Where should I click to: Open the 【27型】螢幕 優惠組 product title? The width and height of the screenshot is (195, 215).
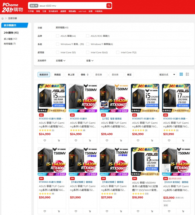(111, 119)
